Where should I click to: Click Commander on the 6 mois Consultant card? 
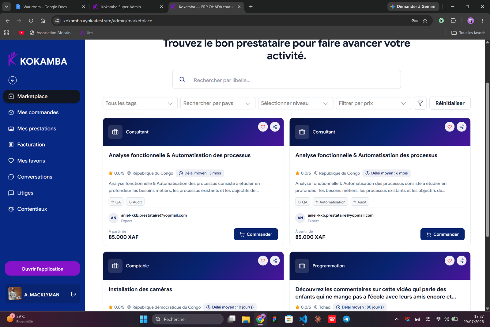pyautogui.click(x=442, y=234)
